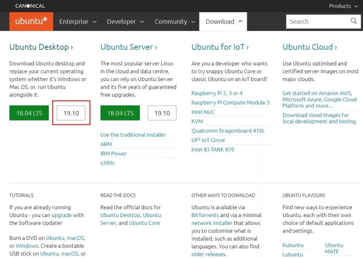Open Ubuntu Server docs link
Image resolution: width=363 pixels, height=258 pixels.
click(131, 219)
